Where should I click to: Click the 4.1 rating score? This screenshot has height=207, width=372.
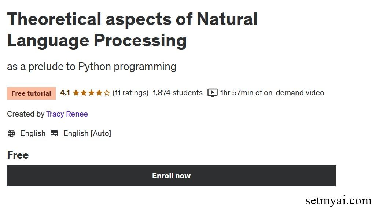65,93
